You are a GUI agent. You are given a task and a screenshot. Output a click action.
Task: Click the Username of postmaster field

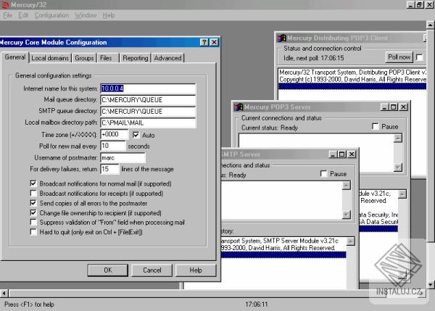point(123,157)
